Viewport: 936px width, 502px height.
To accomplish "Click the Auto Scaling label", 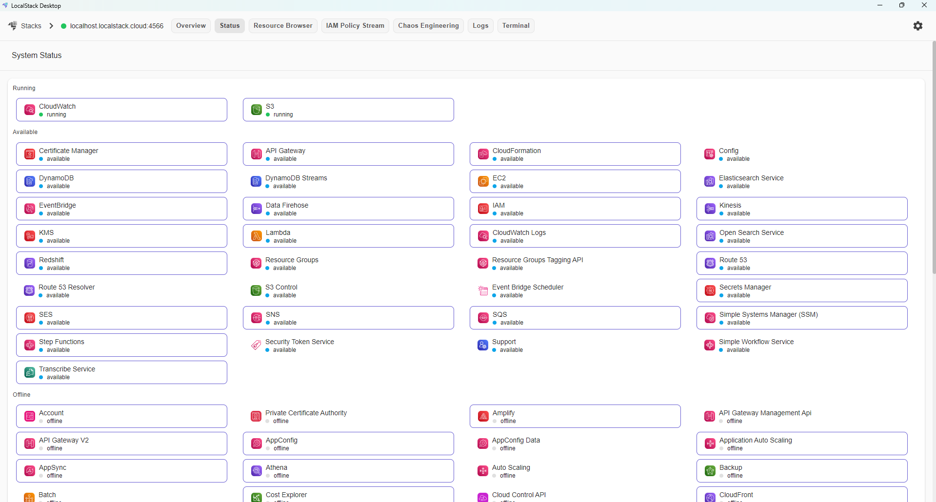I will click(x=511, y=467).
